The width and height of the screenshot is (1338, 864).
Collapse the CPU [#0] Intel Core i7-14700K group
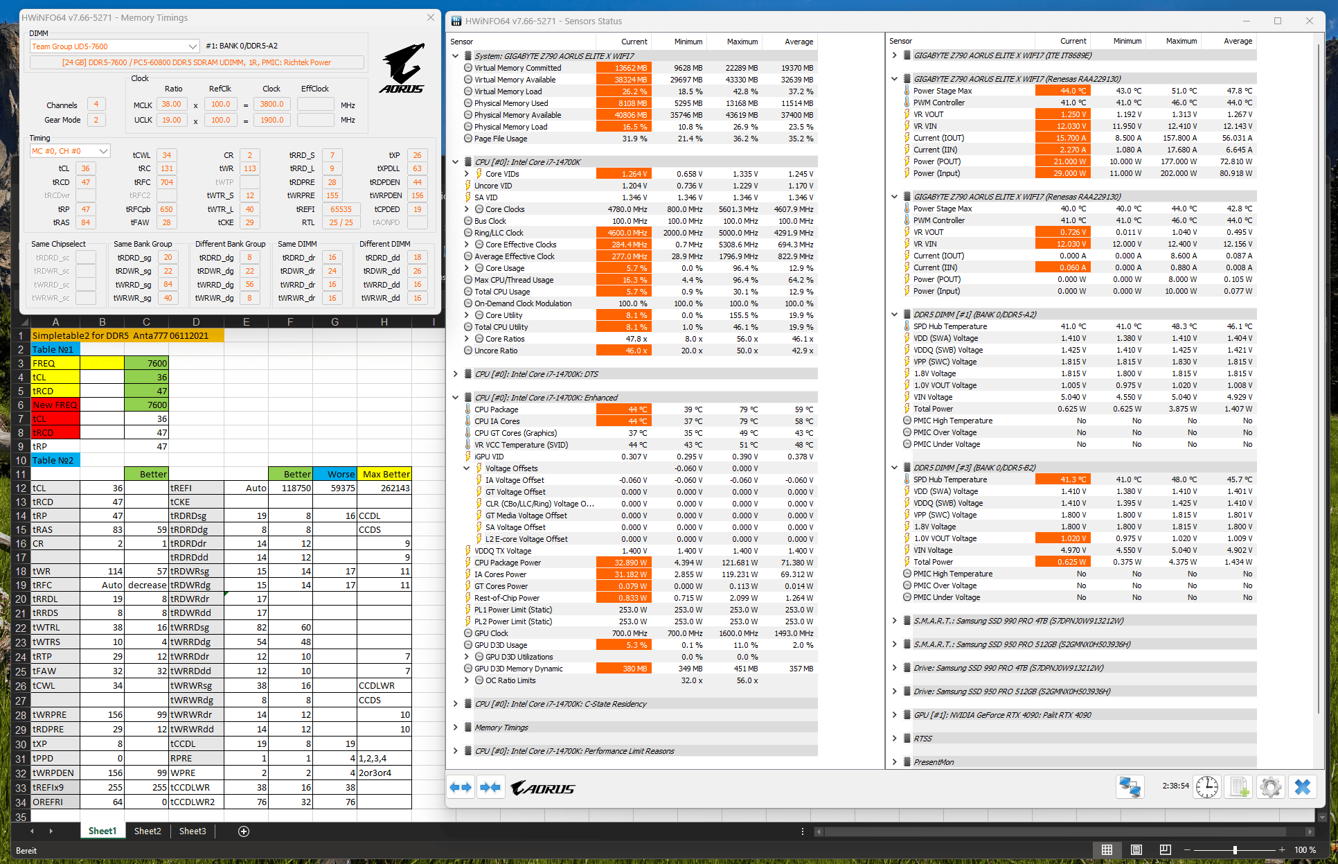point(455,162)
